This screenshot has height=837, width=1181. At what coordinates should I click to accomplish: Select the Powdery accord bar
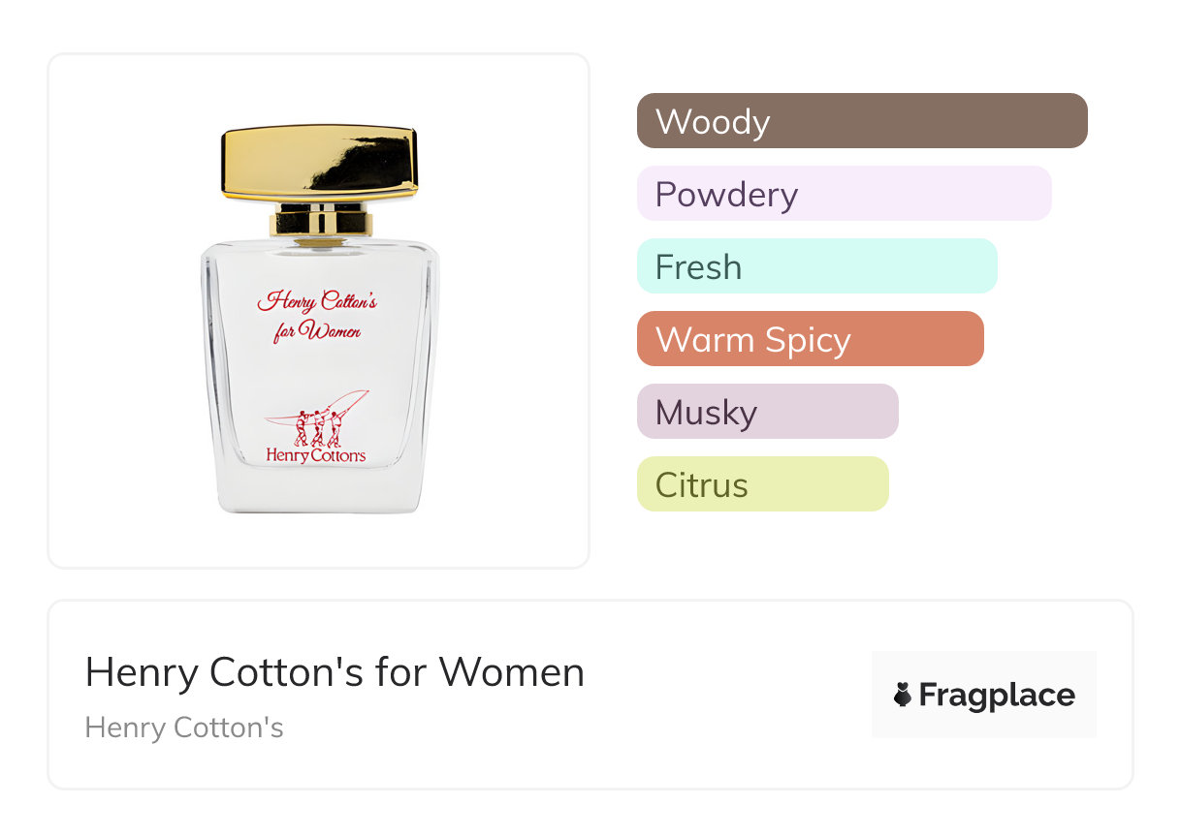844,194
